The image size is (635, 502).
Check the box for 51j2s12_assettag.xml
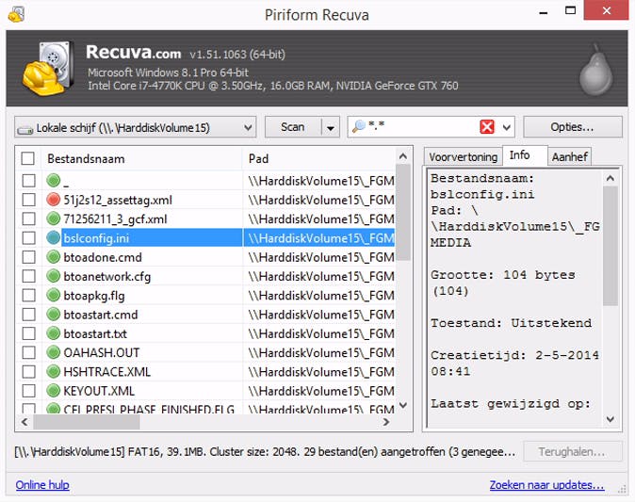28,199
